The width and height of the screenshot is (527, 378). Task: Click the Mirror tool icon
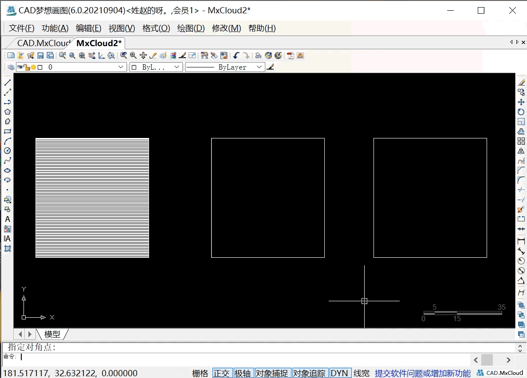point(521,151)
